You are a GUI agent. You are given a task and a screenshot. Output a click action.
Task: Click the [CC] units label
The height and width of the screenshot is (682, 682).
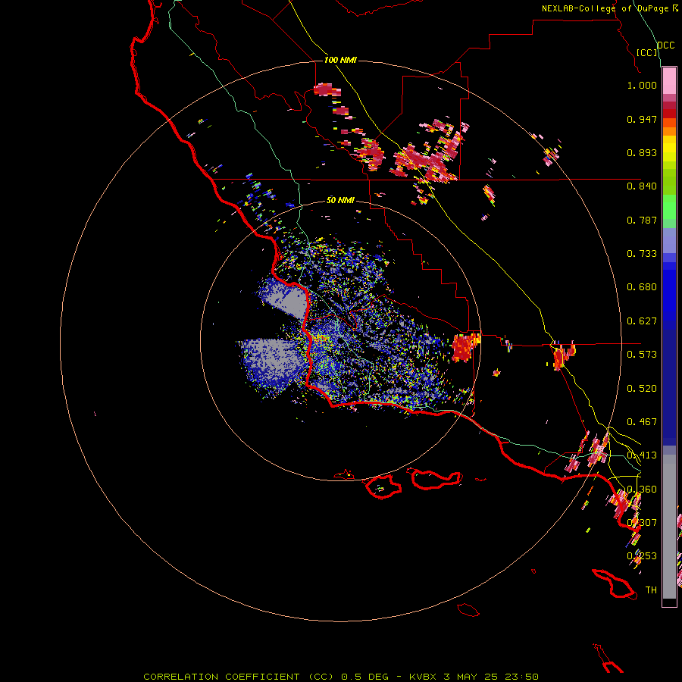pyautogui.click(x=647, y=52)
